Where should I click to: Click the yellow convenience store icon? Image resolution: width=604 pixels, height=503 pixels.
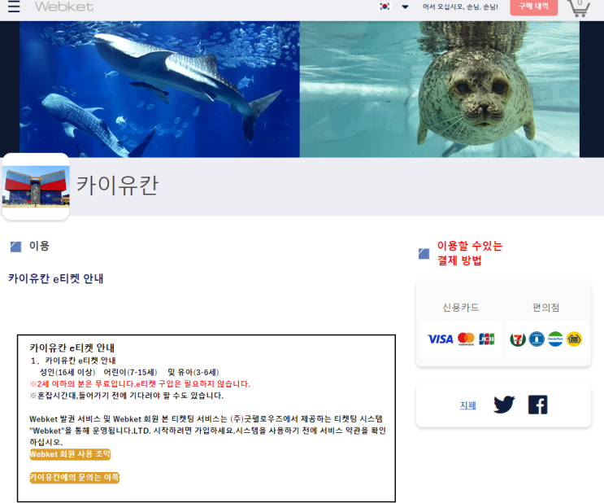pos(574,339)
